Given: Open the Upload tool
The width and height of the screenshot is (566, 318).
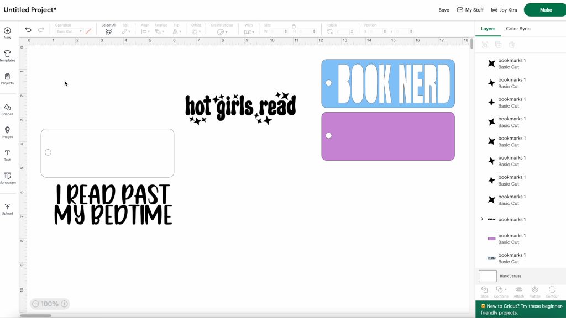Looking at the screenshot, I should [7, 208].
